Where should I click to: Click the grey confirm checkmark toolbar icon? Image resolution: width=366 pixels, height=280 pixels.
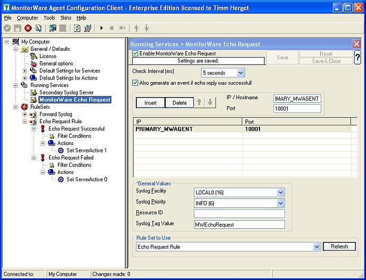pyautogui.click(x=7, y=28)
